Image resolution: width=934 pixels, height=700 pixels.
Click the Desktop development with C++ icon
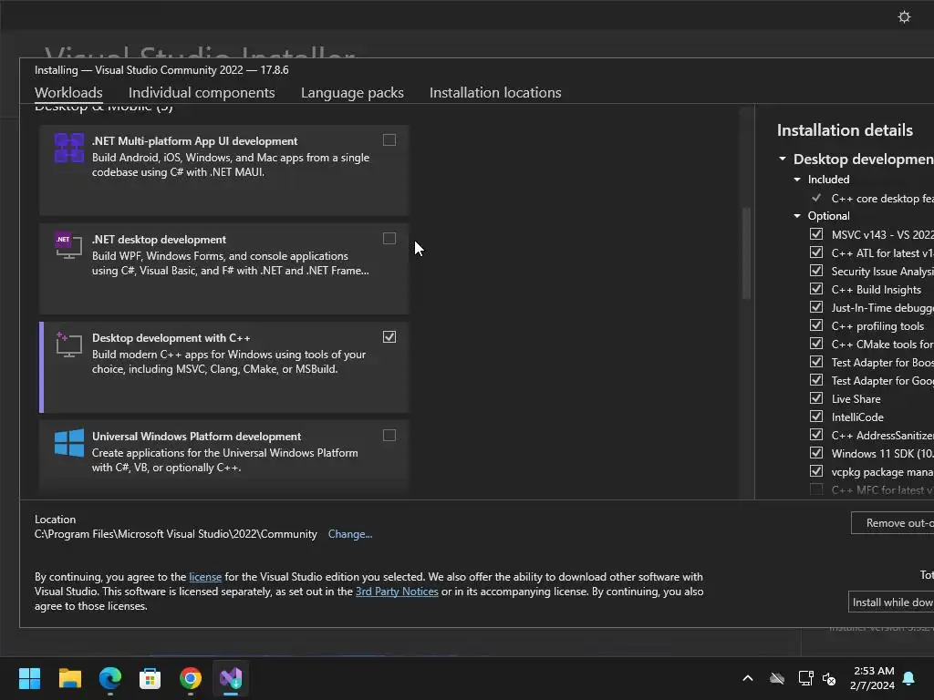coord(69,345)
